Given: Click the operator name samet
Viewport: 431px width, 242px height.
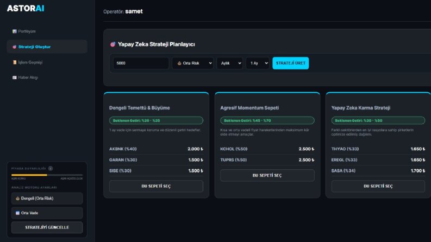Looking at the screenshot, I should 134,11.
